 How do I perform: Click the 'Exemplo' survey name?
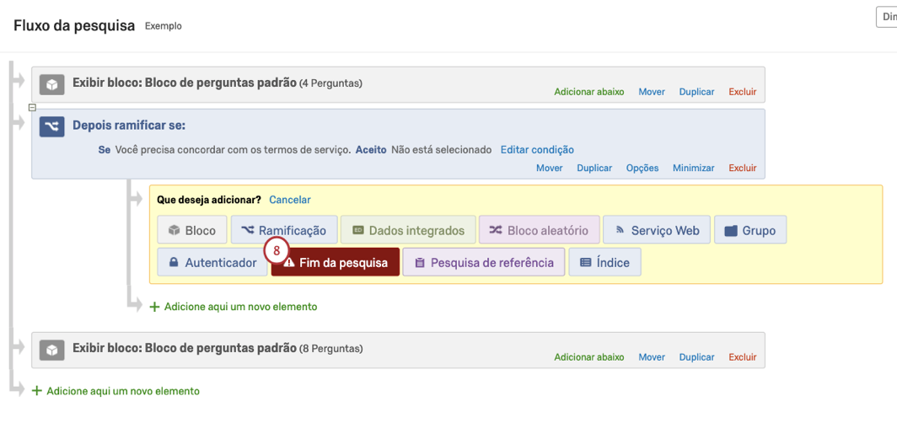coord(164,26)
